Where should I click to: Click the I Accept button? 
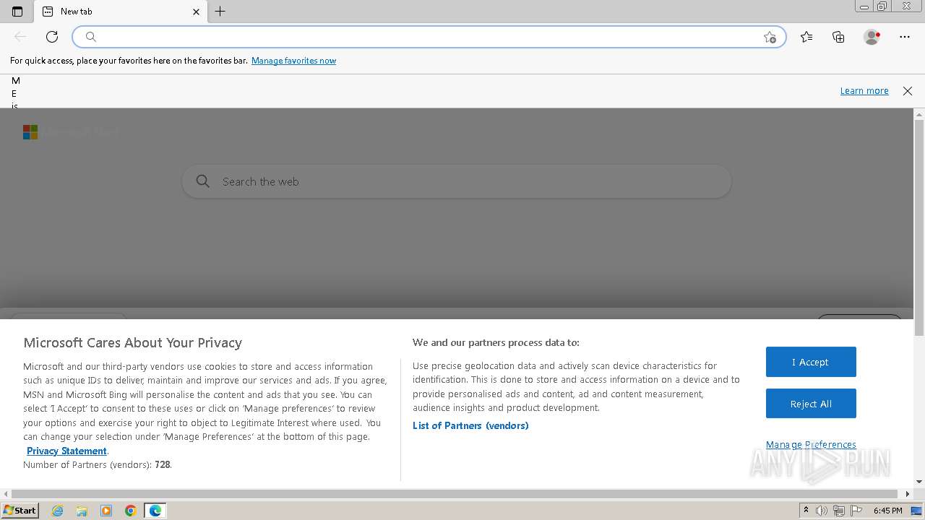pyautogui.click(x=811, y=362)
